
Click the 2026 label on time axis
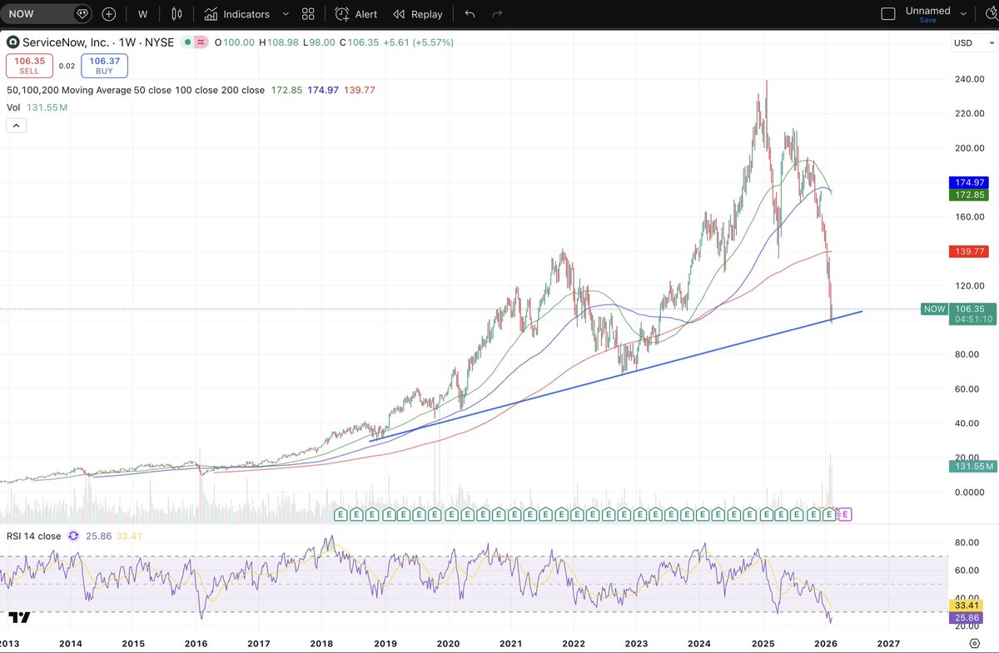pos(826,644)
